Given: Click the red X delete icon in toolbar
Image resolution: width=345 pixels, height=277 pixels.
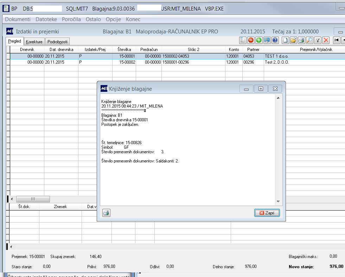Looking at the screenshot, I should pyautogui.click(x=326, y=40).
